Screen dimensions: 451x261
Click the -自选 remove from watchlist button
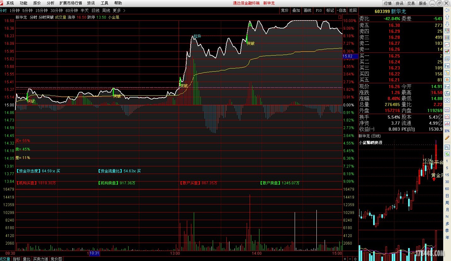tap(341, 10)
